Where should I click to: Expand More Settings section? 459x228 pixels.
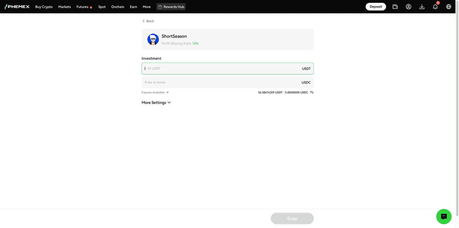[x=156, y=103]
